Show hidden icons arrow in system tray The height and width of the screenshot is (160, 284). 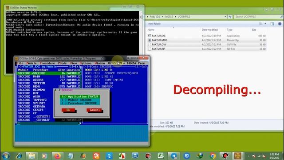point(248,156)
